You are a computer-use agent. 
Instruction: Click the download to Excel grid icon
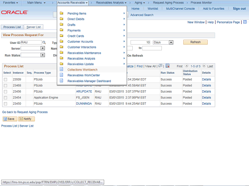[x=167, y=66]
